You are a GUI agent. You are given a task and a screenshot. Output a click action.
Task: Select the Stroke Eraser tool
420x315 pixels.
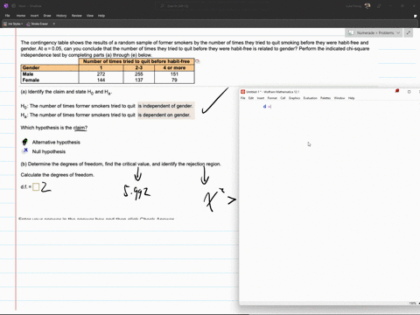coord(37,24)
